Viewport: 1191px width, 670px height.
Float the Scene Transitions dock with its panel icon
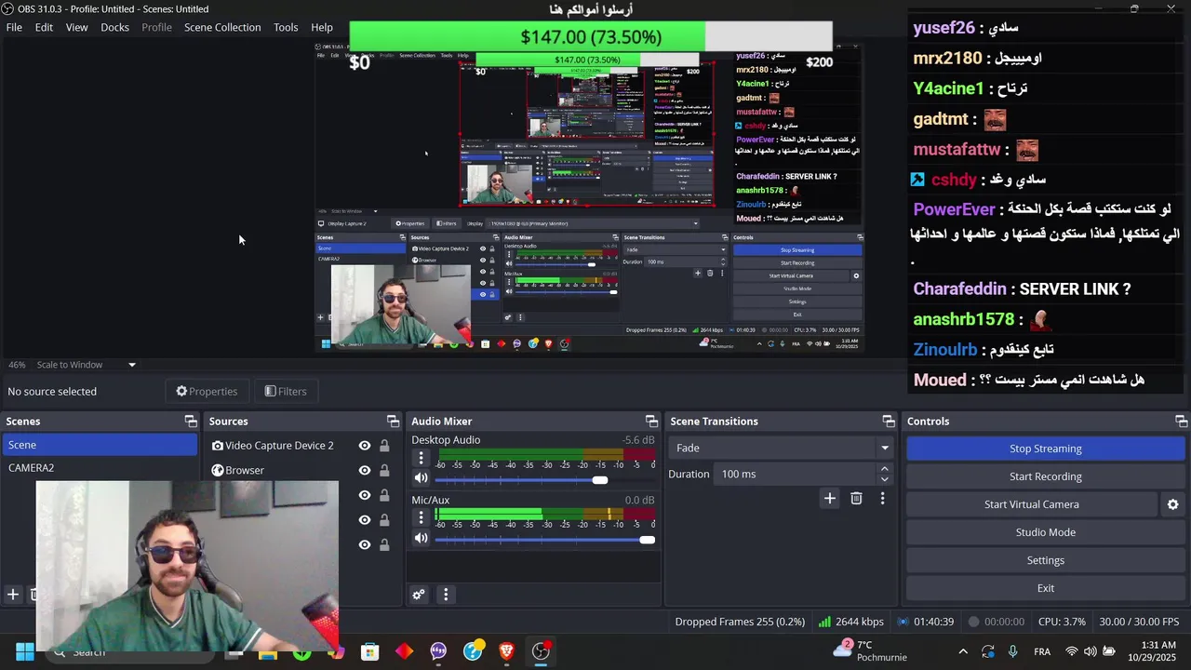889,422
